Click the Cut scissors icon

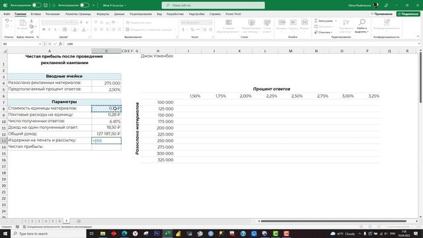32,21
